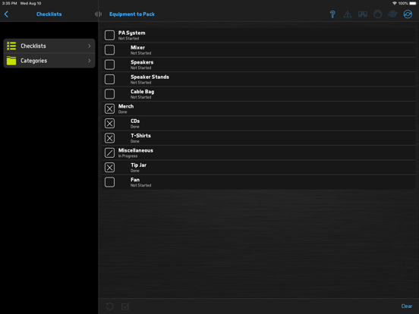
Task: Select the CDs item text
Action: tap(135, 121)
